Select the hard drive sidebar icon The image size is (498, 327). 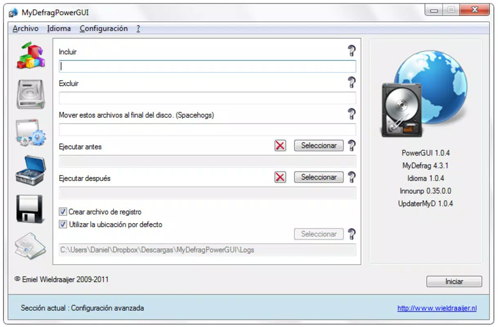pyautogui.click(x=31, y=94)
